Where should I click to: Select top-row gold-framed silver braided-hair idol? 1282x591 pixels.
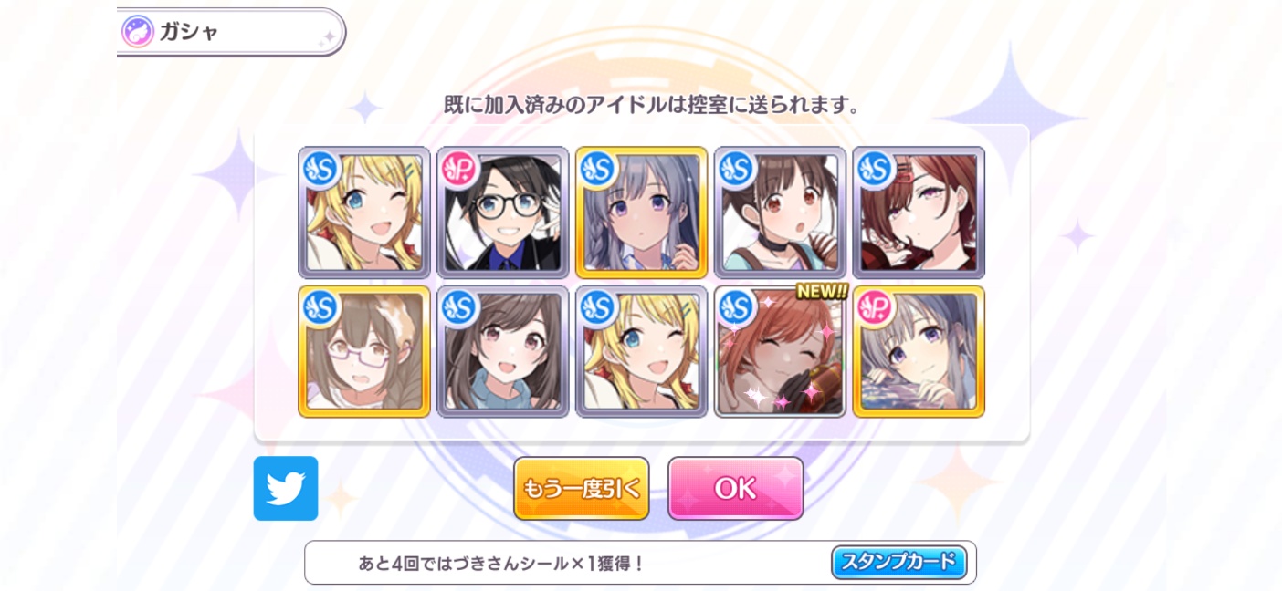point(642,213)
